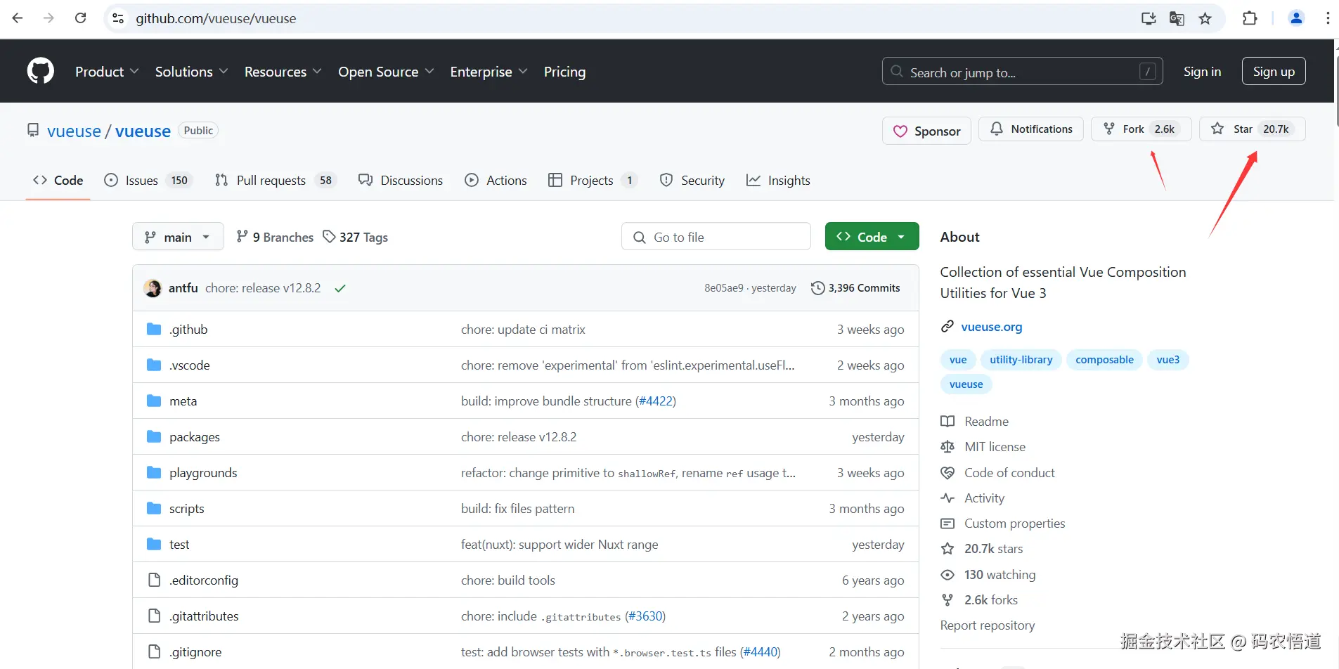This screenshot has height=669, width=1339.
Task: Open the Code of conduct link
Action: (x=1009, y=473)
